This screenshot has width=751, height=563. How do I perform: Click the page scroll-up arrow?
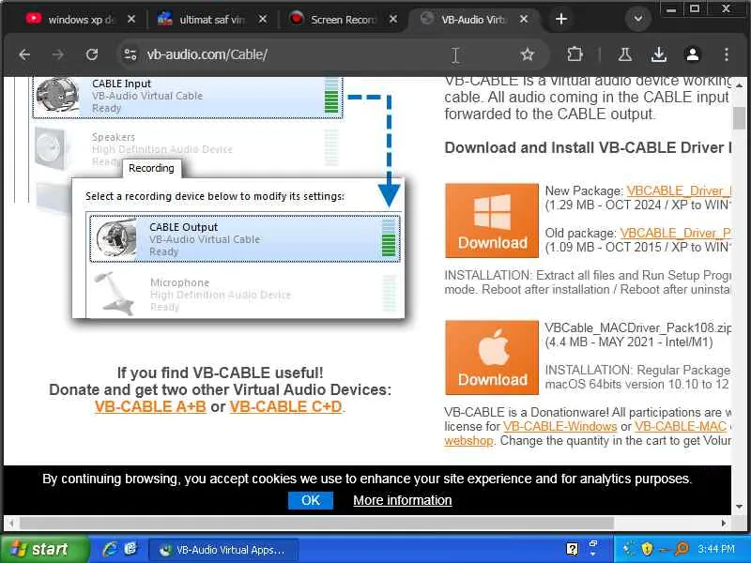(x=740, y=85)
